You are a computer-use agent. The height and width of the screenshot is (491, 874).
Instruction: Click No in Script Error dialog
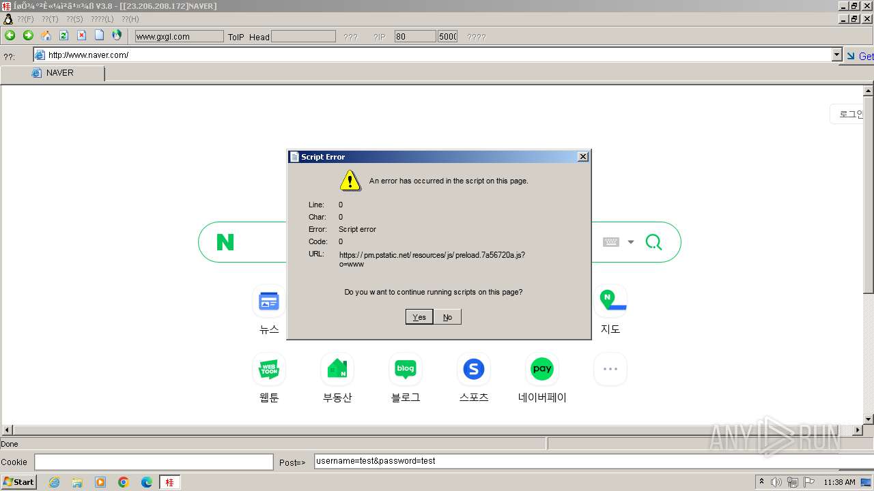(447, 317)
